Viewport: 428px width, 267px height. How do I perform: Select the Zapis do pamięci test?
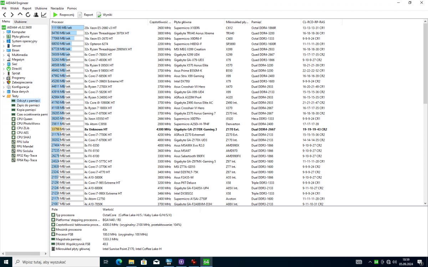pos(28,105)
